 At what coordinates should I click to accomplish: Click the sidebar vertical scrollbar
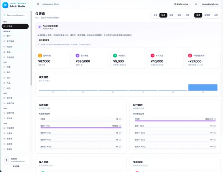click(31, 48)
